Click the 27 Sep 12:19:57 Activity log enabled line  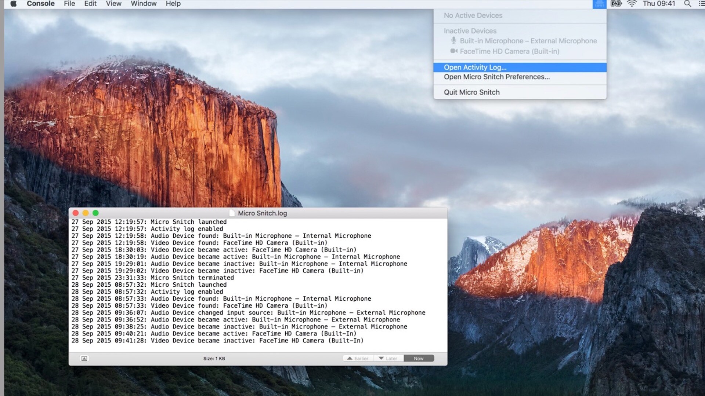147,229
